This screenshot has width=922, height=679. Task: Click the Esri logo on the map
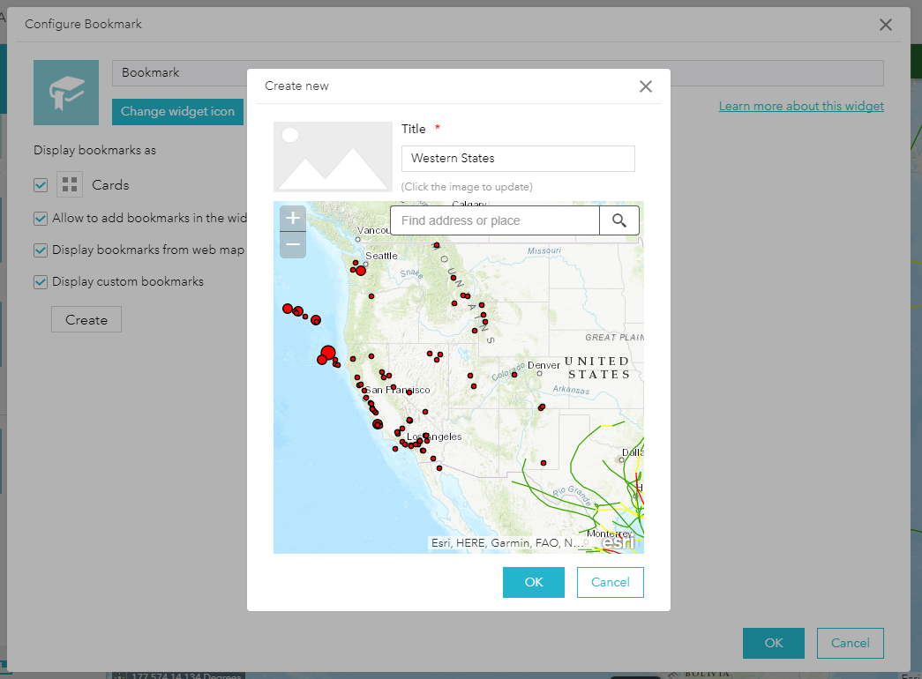[618, 541]
